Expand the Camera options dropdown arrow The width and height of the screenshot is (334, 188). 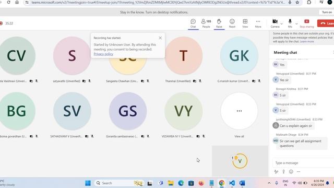(282, 23)
